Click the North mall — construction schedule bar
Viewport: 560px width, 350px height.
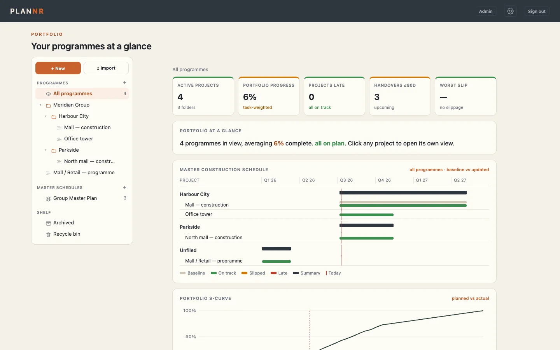366,238
